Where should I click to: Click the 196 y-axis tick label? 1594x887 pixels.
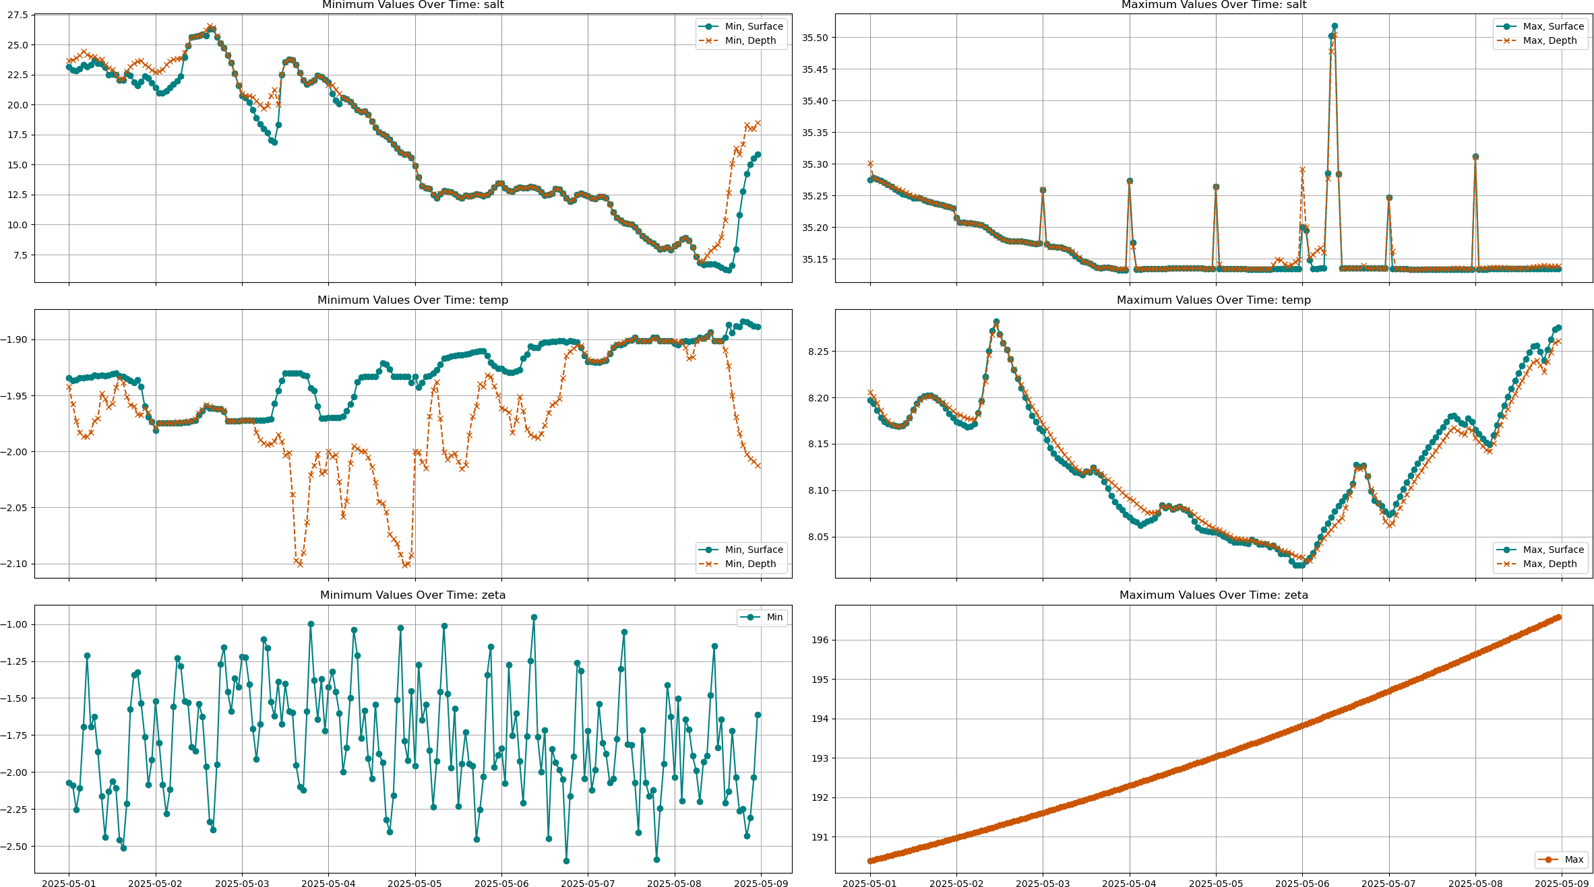pos(821,640)
